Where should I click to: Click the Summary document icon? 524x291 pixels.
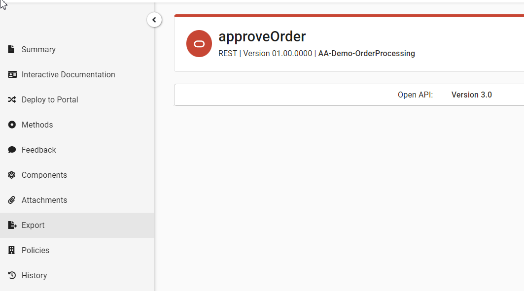[x=11, y=49]
